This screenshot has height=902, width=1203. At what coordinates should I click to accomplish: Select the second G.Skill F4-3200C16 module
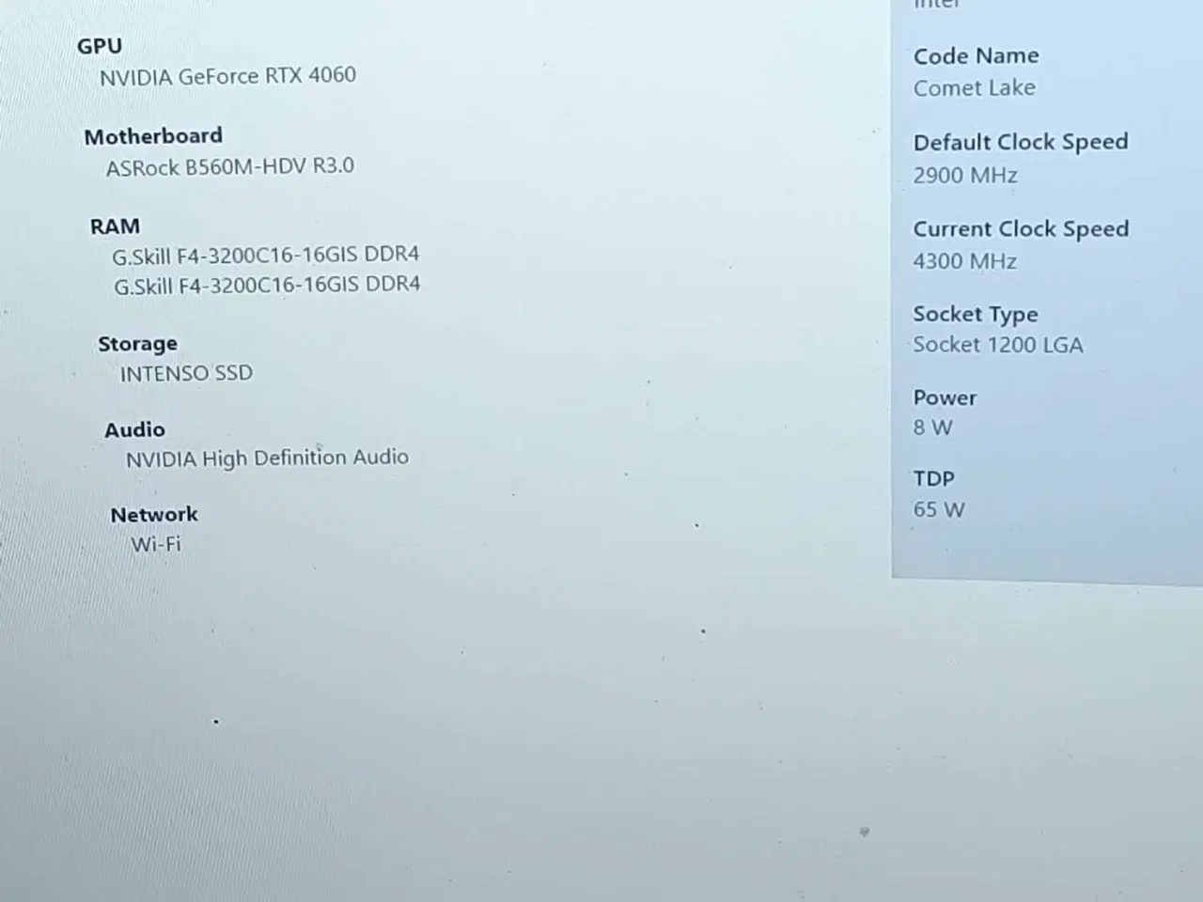(267, 285)
